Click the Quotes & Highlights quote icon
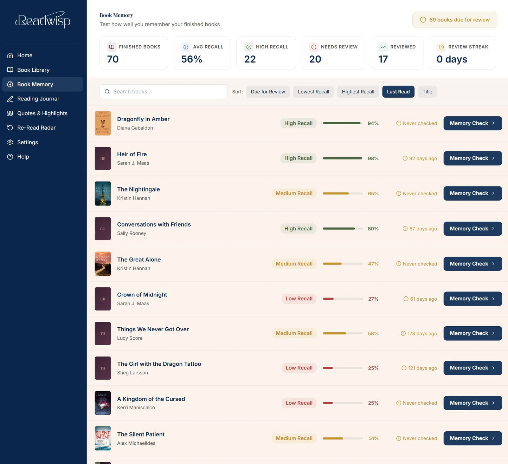Image resolution: width=508 pixels, height=464 pixels. tap(10, 113)
